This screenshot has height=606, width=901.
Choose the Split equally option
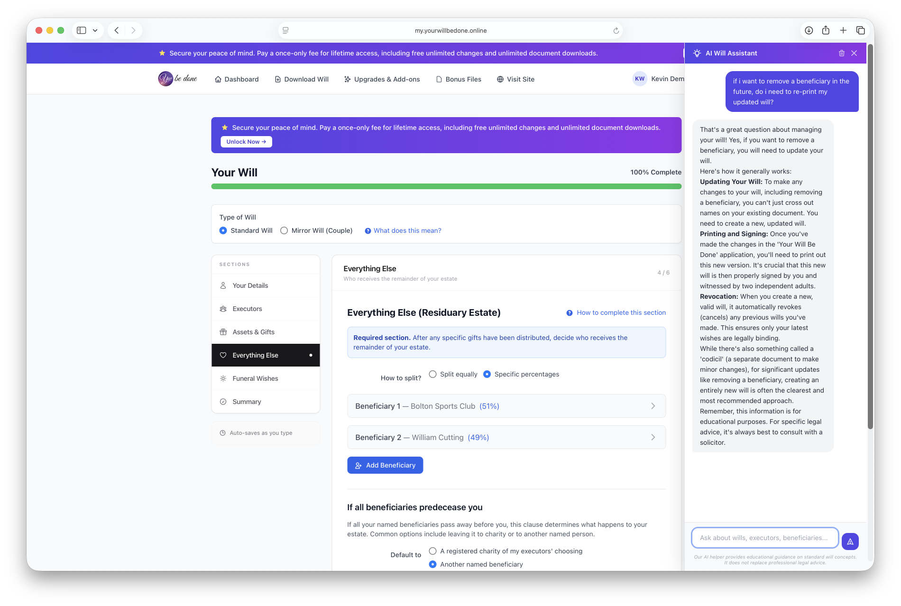point(432,374)
